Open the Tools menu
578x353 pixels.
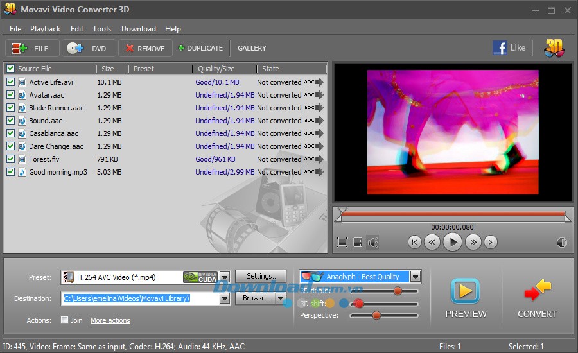pos(101,29)
